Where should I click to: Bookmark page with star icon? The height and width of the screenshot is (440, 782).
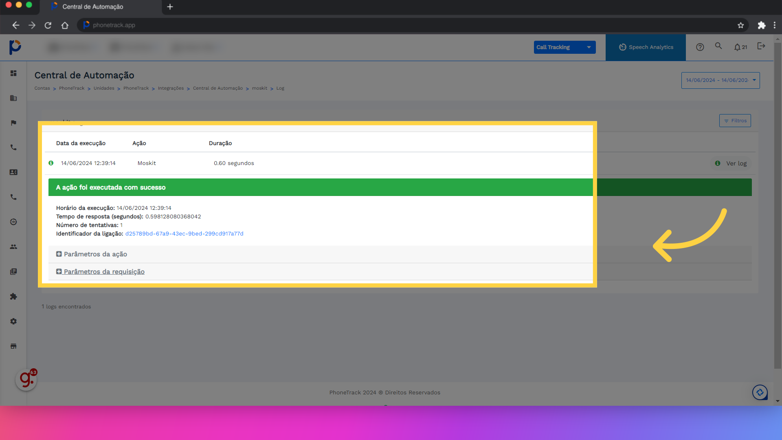click(740, 25)
